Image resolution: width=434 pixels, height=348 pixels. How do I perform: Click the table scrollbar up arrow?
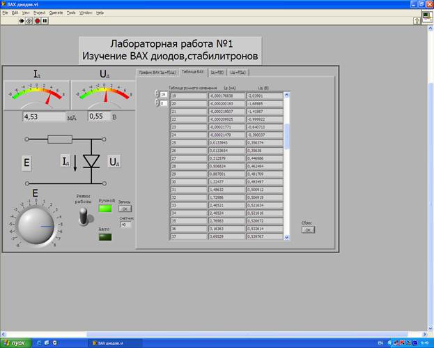286,95
